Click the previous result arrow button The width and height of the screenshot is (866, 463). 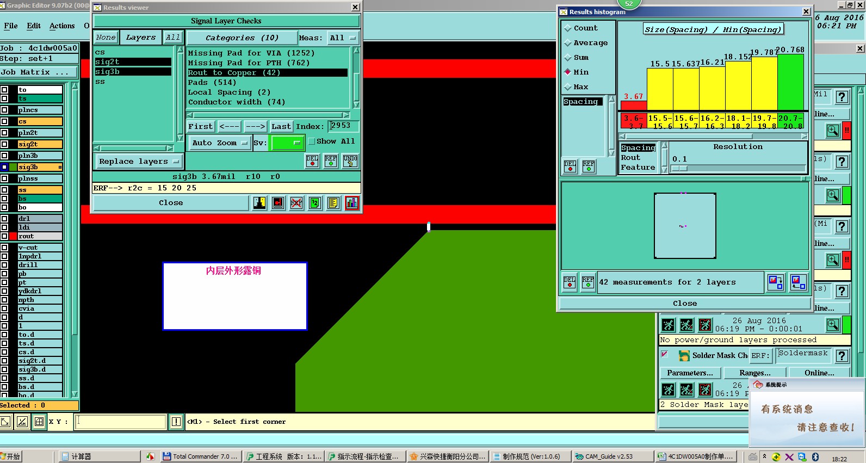coord(229,126)
